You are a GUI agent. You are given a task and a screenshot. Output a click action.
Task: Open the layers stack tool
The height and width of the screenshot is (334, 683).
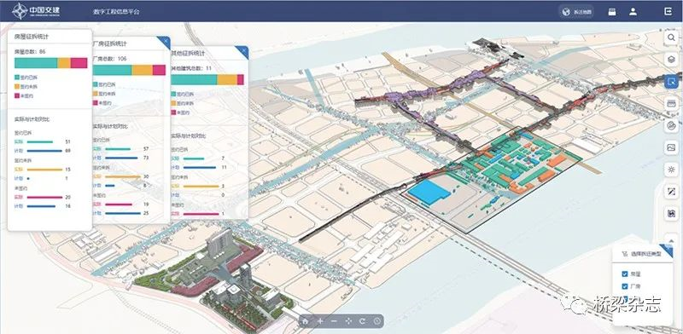tap(671, 59)
